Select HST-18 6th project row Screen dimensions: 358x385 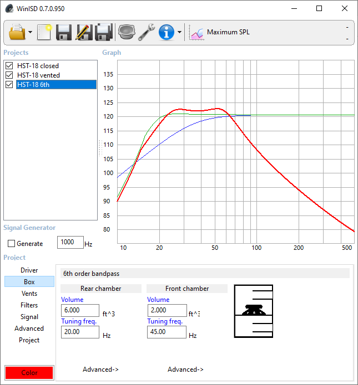pos(56,84)
